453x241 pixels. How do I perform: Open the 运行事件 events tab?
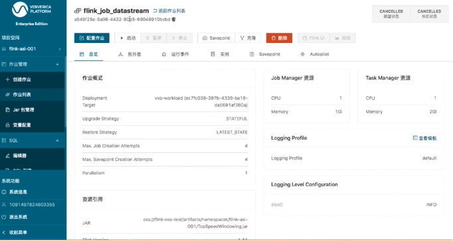[x=175, y=54]
